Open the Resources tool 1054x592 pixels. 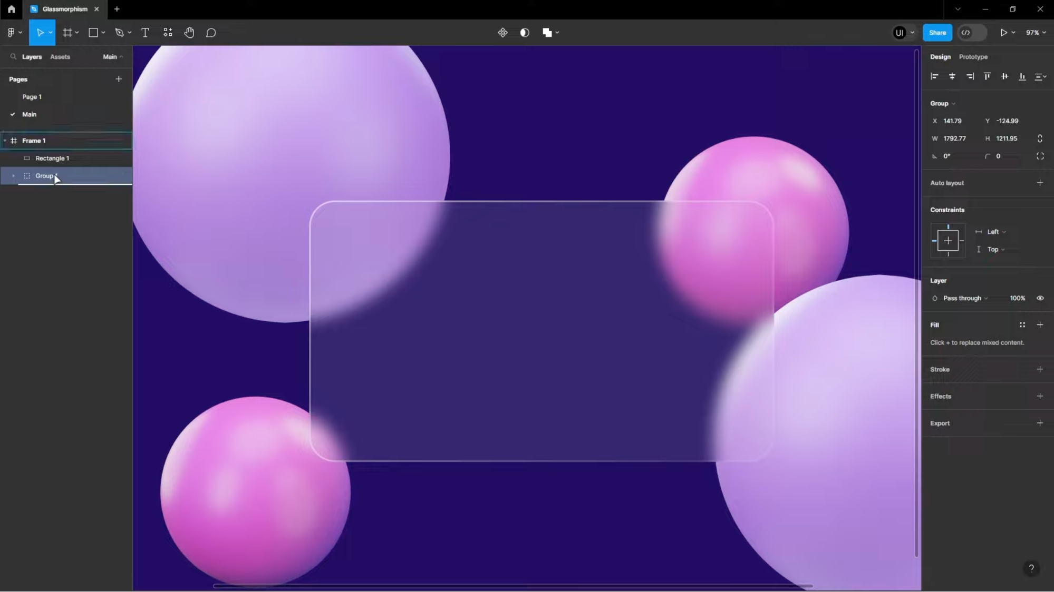click(x=168, y=33)
